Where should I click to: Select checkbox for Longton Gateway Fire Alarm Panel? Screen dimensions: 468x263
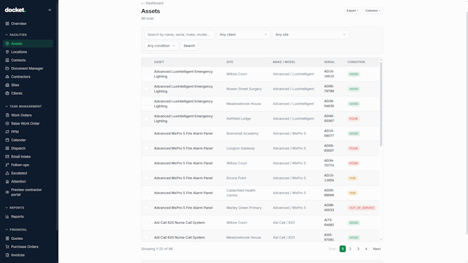146,148
